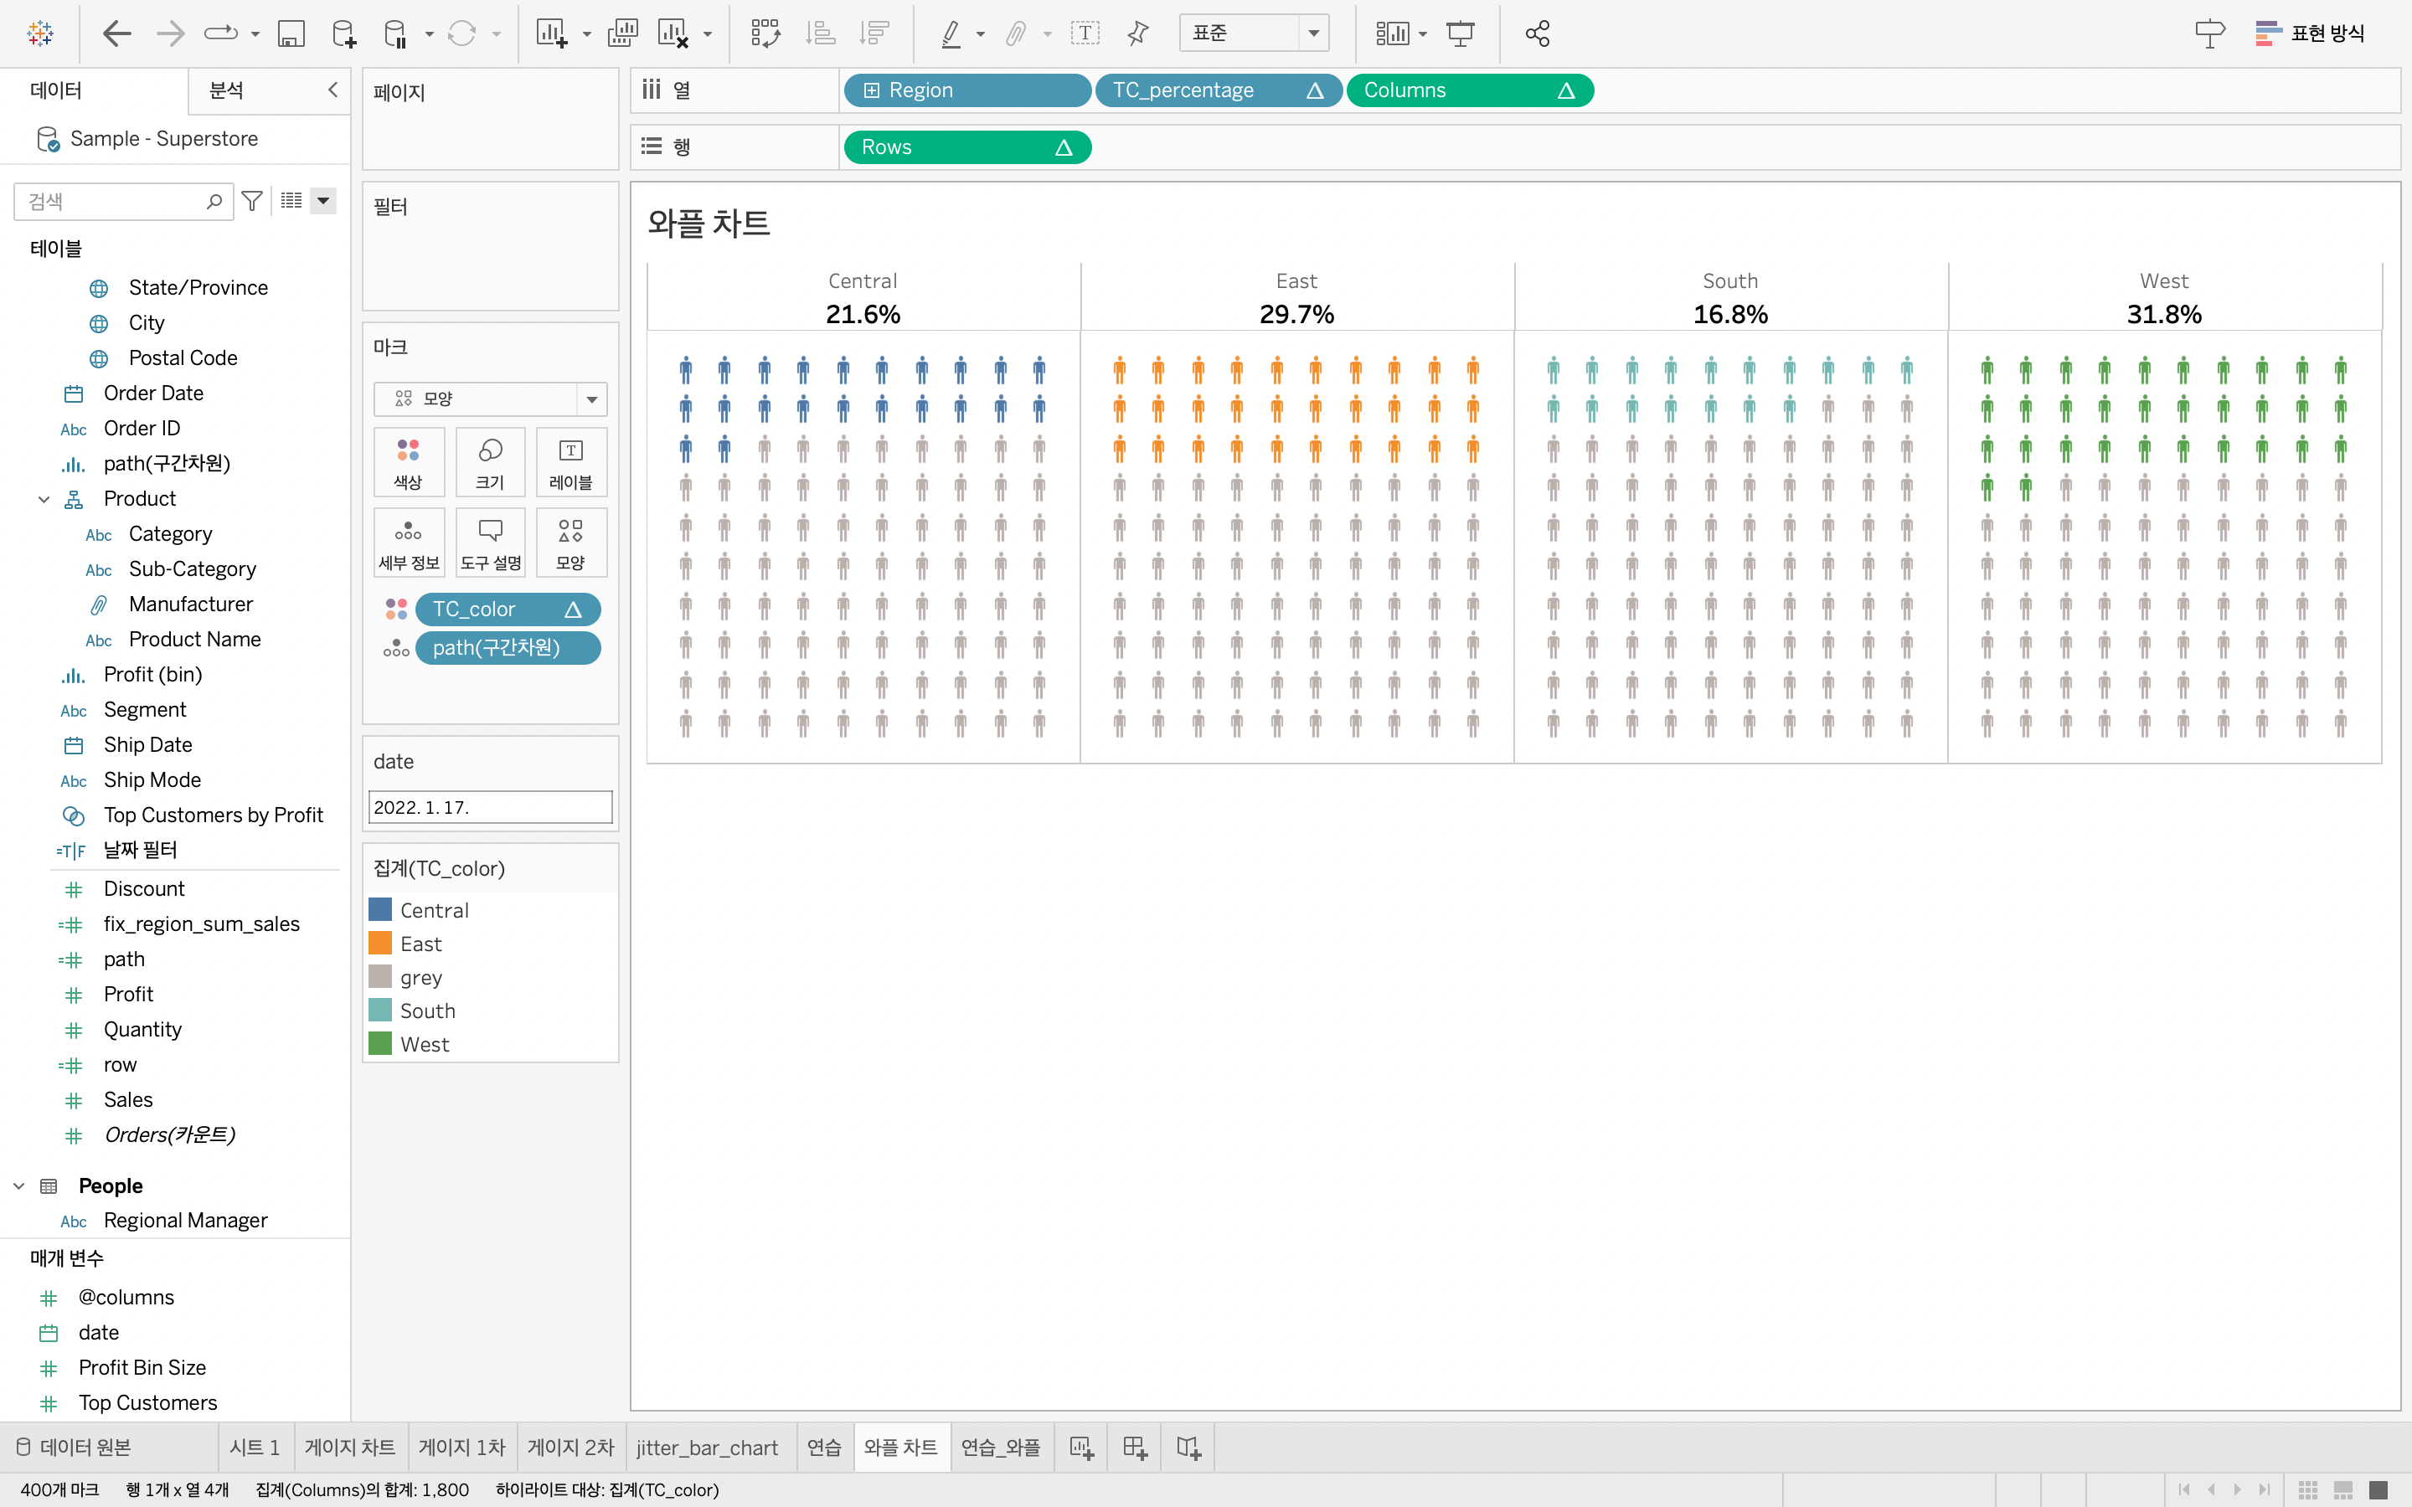Click the Presentation mode icon

click(x=1460, y=33)
